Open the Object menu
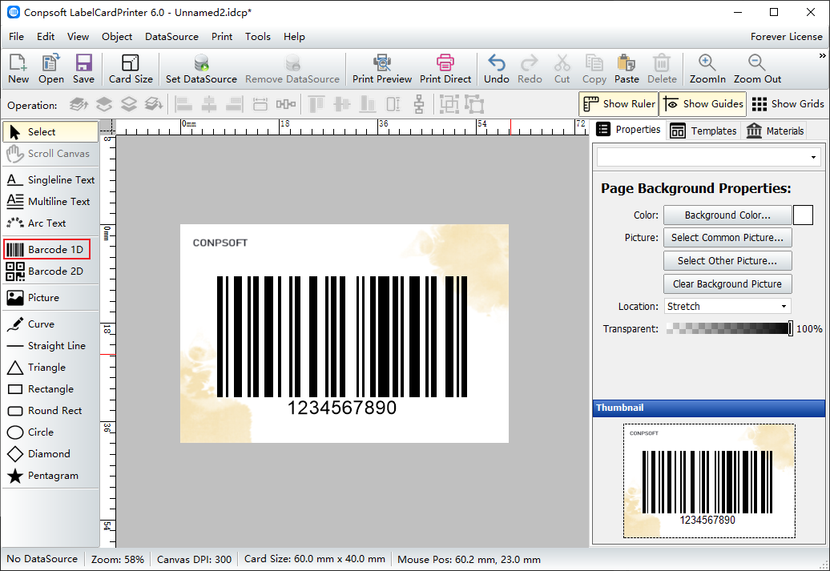 coord(117,37)
